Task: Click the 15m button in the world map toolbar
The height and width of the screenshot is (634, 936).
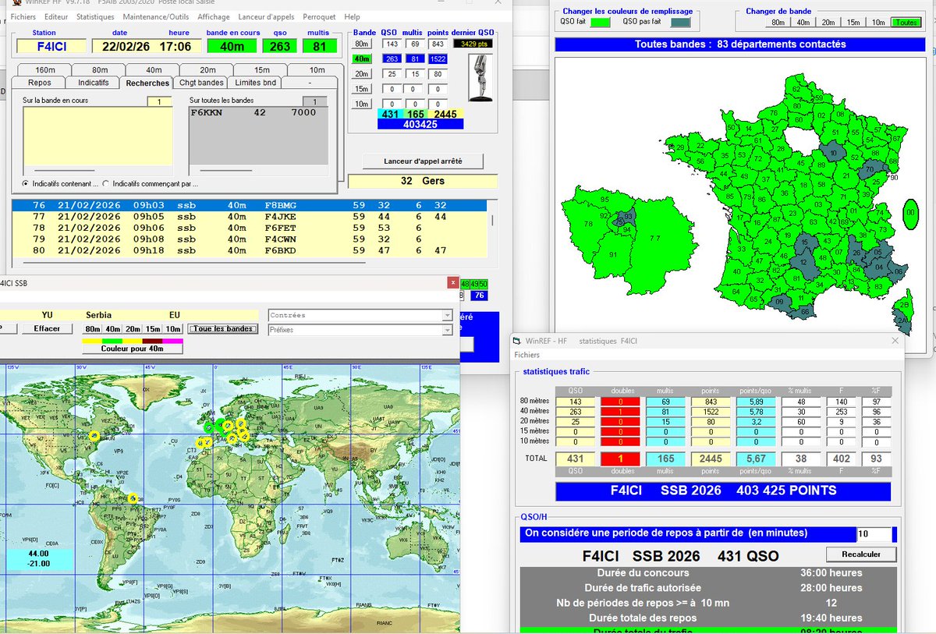Action: coord(153,329)
